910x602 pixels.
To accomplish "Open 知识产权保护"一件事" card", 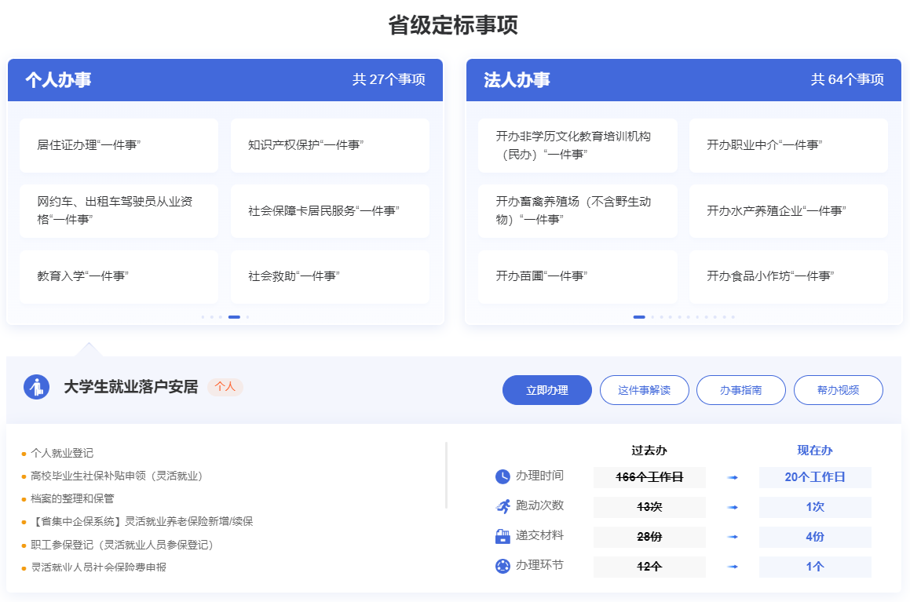I will click(x=330, y=145).
